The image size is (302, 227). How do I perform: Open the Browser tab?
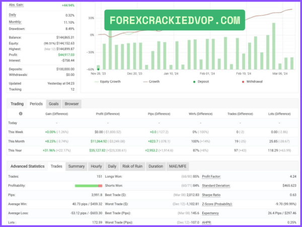pos(71,104)
